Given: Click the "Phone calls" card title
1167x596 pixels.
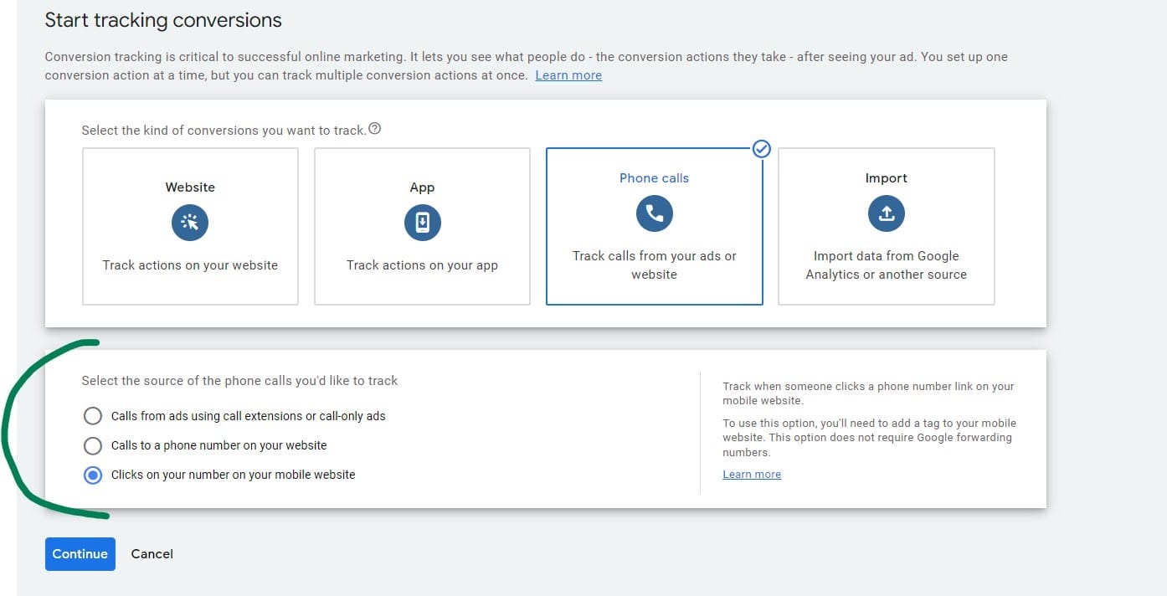Looking at the screenshot, I should pyautogui.click(x=654, y=178).
